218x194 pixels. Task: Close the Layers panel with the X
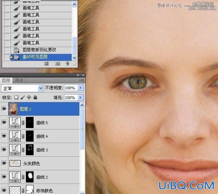pyautogui.click(x=83, y=75)
